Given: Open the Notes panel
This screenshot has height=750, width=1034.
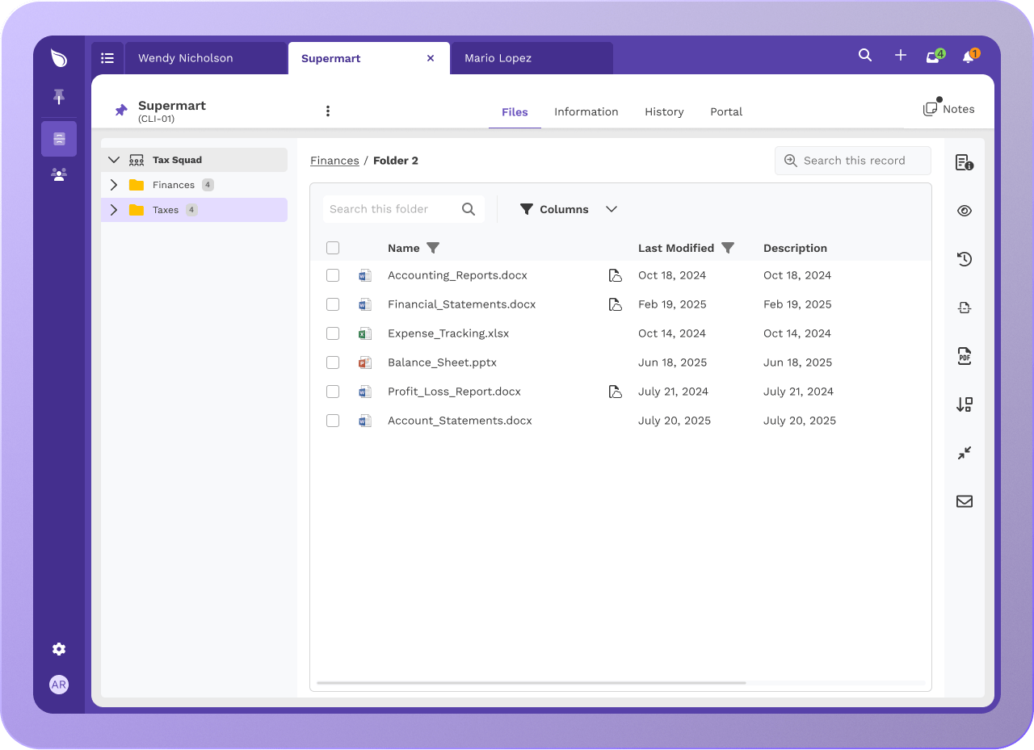Looking at the screenshot, I should 949,109.
